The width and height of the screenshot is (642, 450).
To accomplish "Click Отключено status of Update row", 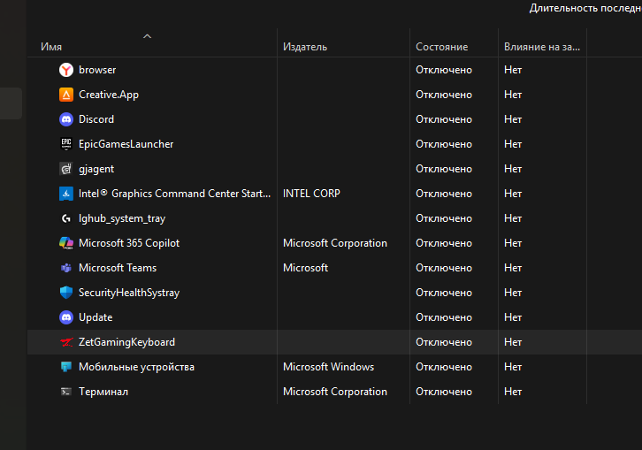I will [x=443, y=317].
